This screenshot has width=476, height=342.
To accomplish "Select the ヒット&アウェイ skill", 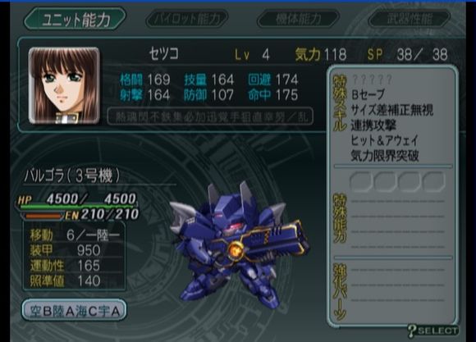I will tap(385, 140).
